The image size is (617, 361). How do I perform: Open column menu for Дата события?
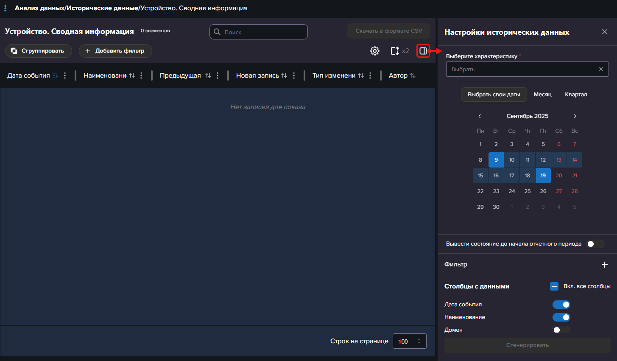[65, 76]
